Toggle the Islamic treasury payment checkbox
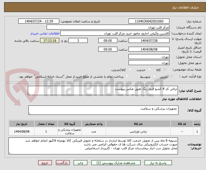This screenshot has width=206, height=170. pos(127,76)
